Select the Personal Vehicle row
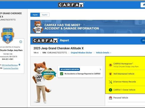 pos(126,98)
